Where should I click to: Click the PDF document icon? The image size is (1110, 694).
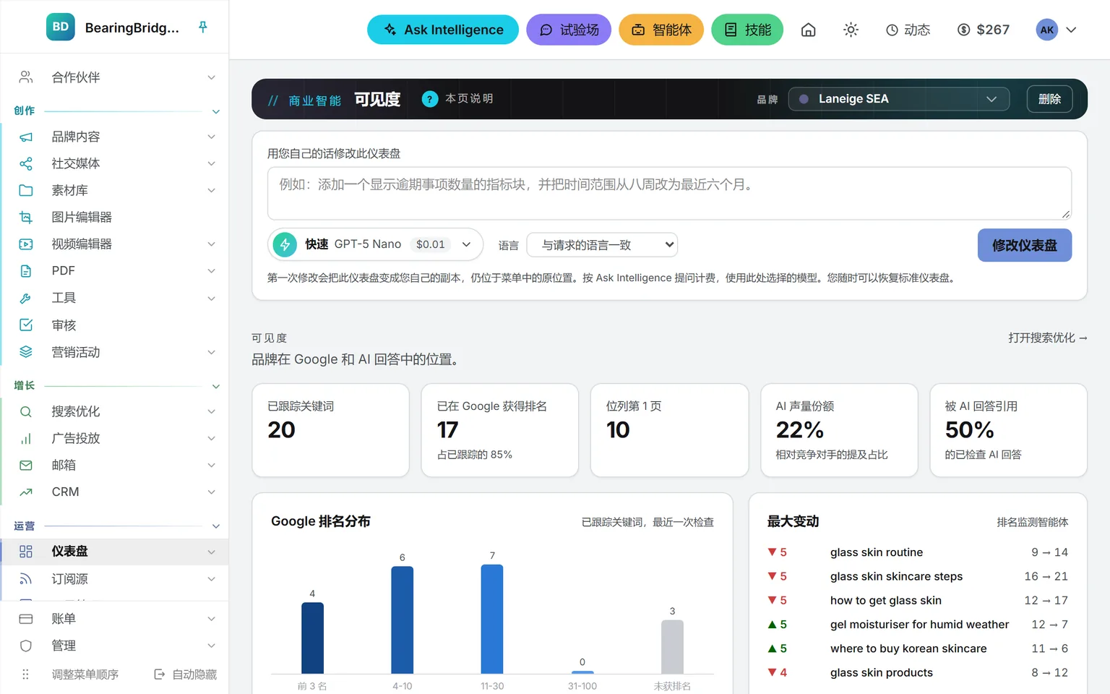[26, 271]
